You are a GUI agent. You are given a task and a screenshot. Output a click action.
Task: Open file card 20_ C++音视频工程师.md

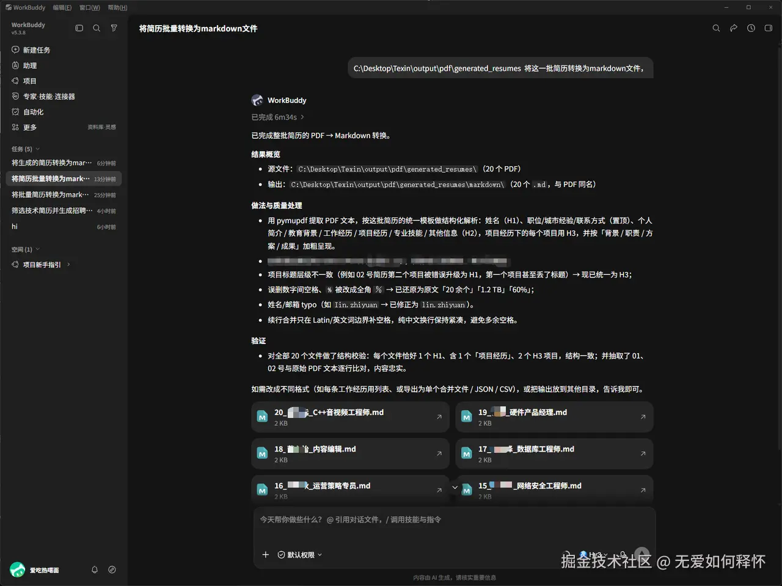[350, 417]
